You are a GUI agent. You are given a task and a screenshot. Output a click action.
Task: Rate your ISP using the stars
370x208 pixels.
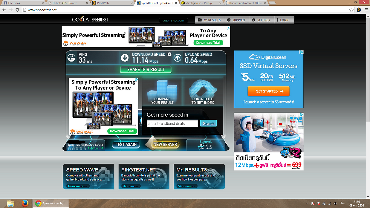pyautogui.click(x=77, y=148)
